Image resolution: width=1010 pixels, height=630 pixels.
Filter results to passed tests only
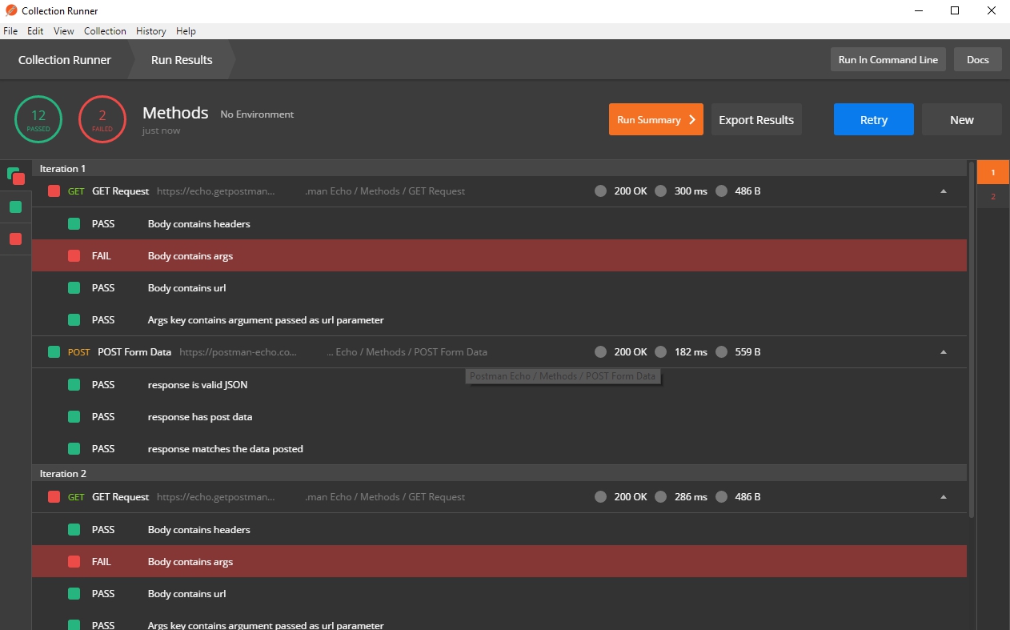15,207
